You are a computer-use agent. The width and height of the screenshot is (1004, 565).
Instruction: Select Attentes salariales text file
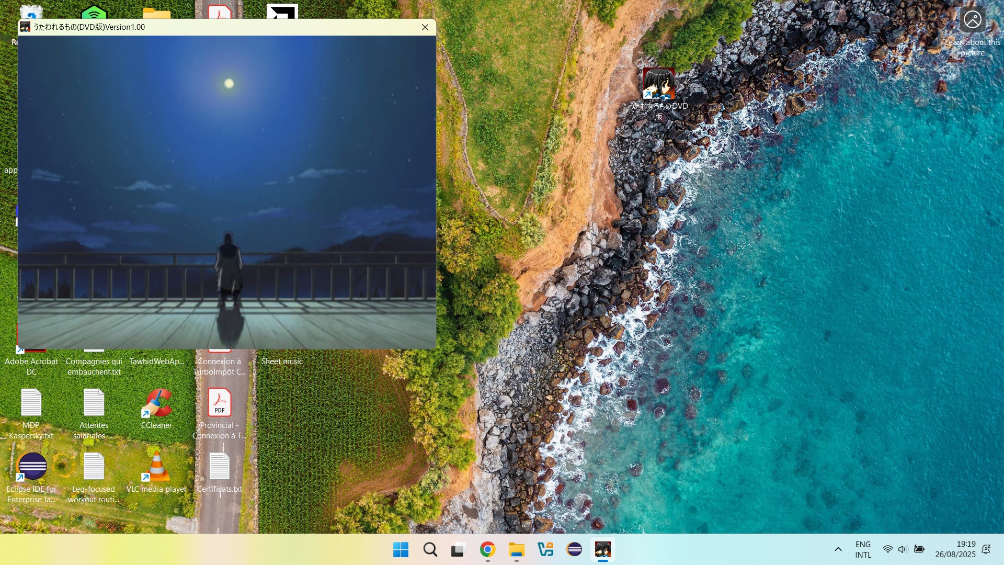tap(94, 403)
